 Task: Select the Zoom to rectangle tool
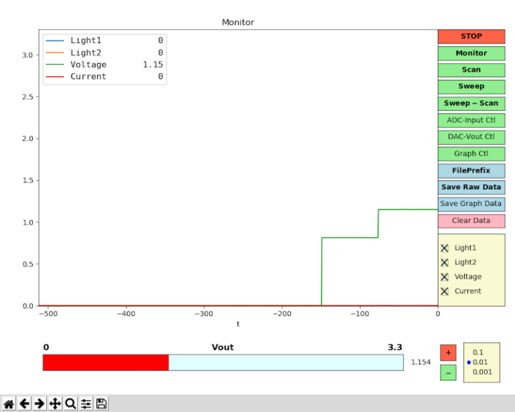click(70, 403)
